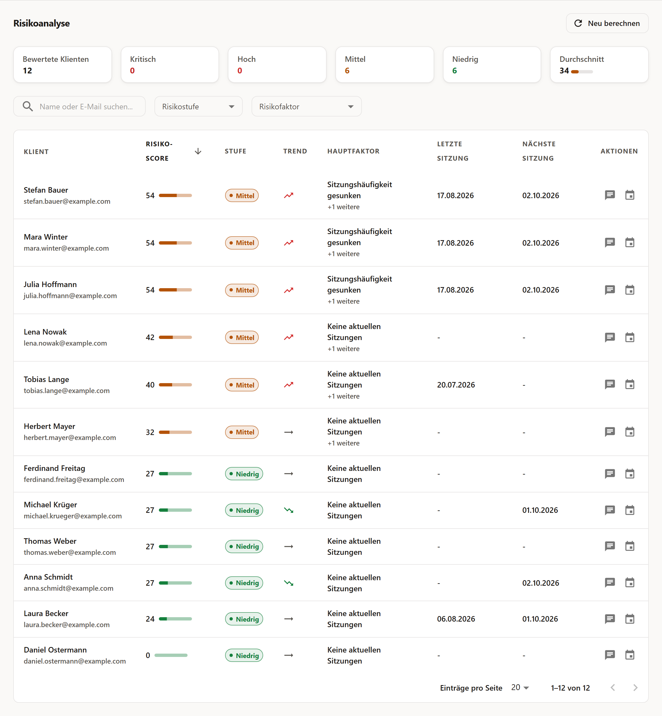Open message icon for Lena Nowak

click(x=610, y=337)
